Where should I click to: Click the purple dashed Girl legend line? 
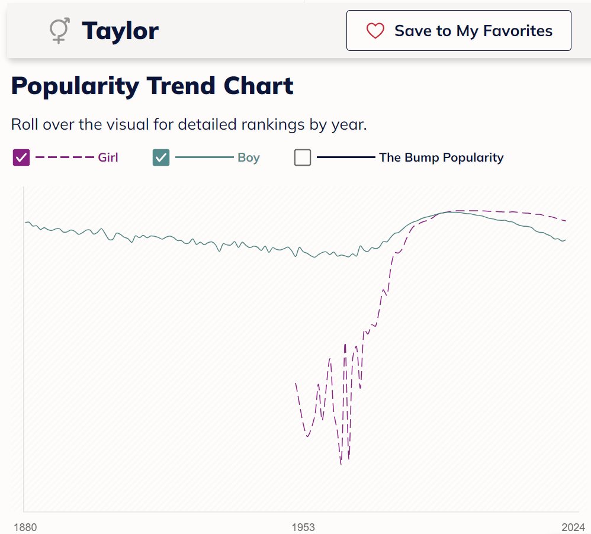click(65, 157)
